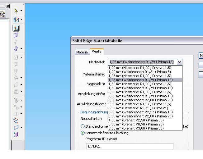This screenshot has width=203, height=159.
Task: Click the Materialstärke label
Action: point(94,74)
